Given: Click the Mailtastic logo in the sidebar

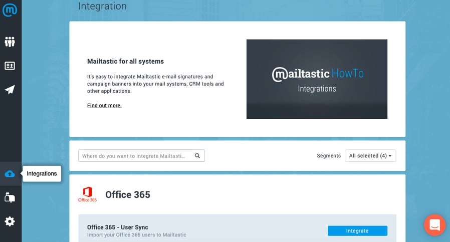Looking at the screenshot, I should [x=10, y=10].
